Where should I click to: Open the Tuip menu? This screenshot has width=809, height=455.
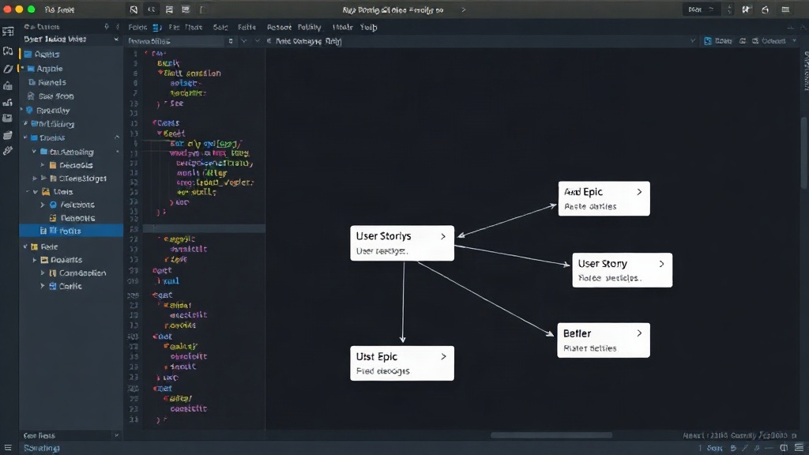click(368, 28)
